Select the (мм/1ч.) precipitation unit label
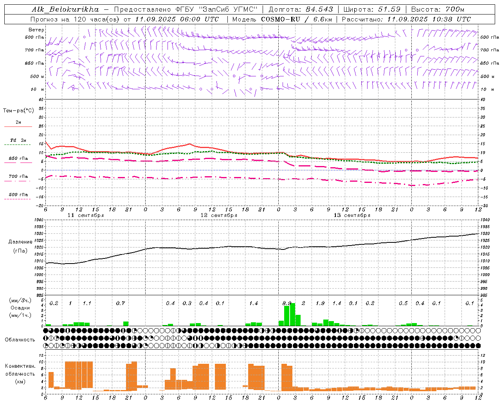This screenshot has width=501, height=401. (x=20, y=315)
